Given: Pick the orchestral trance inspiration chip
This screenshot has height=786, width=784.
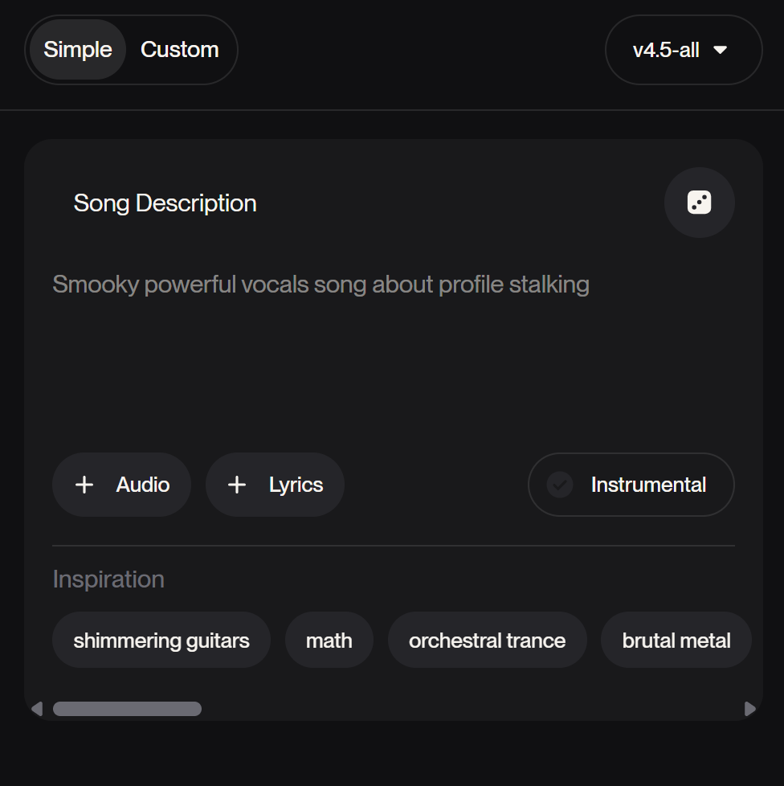Looking at the screenshot, I should 488,641.
